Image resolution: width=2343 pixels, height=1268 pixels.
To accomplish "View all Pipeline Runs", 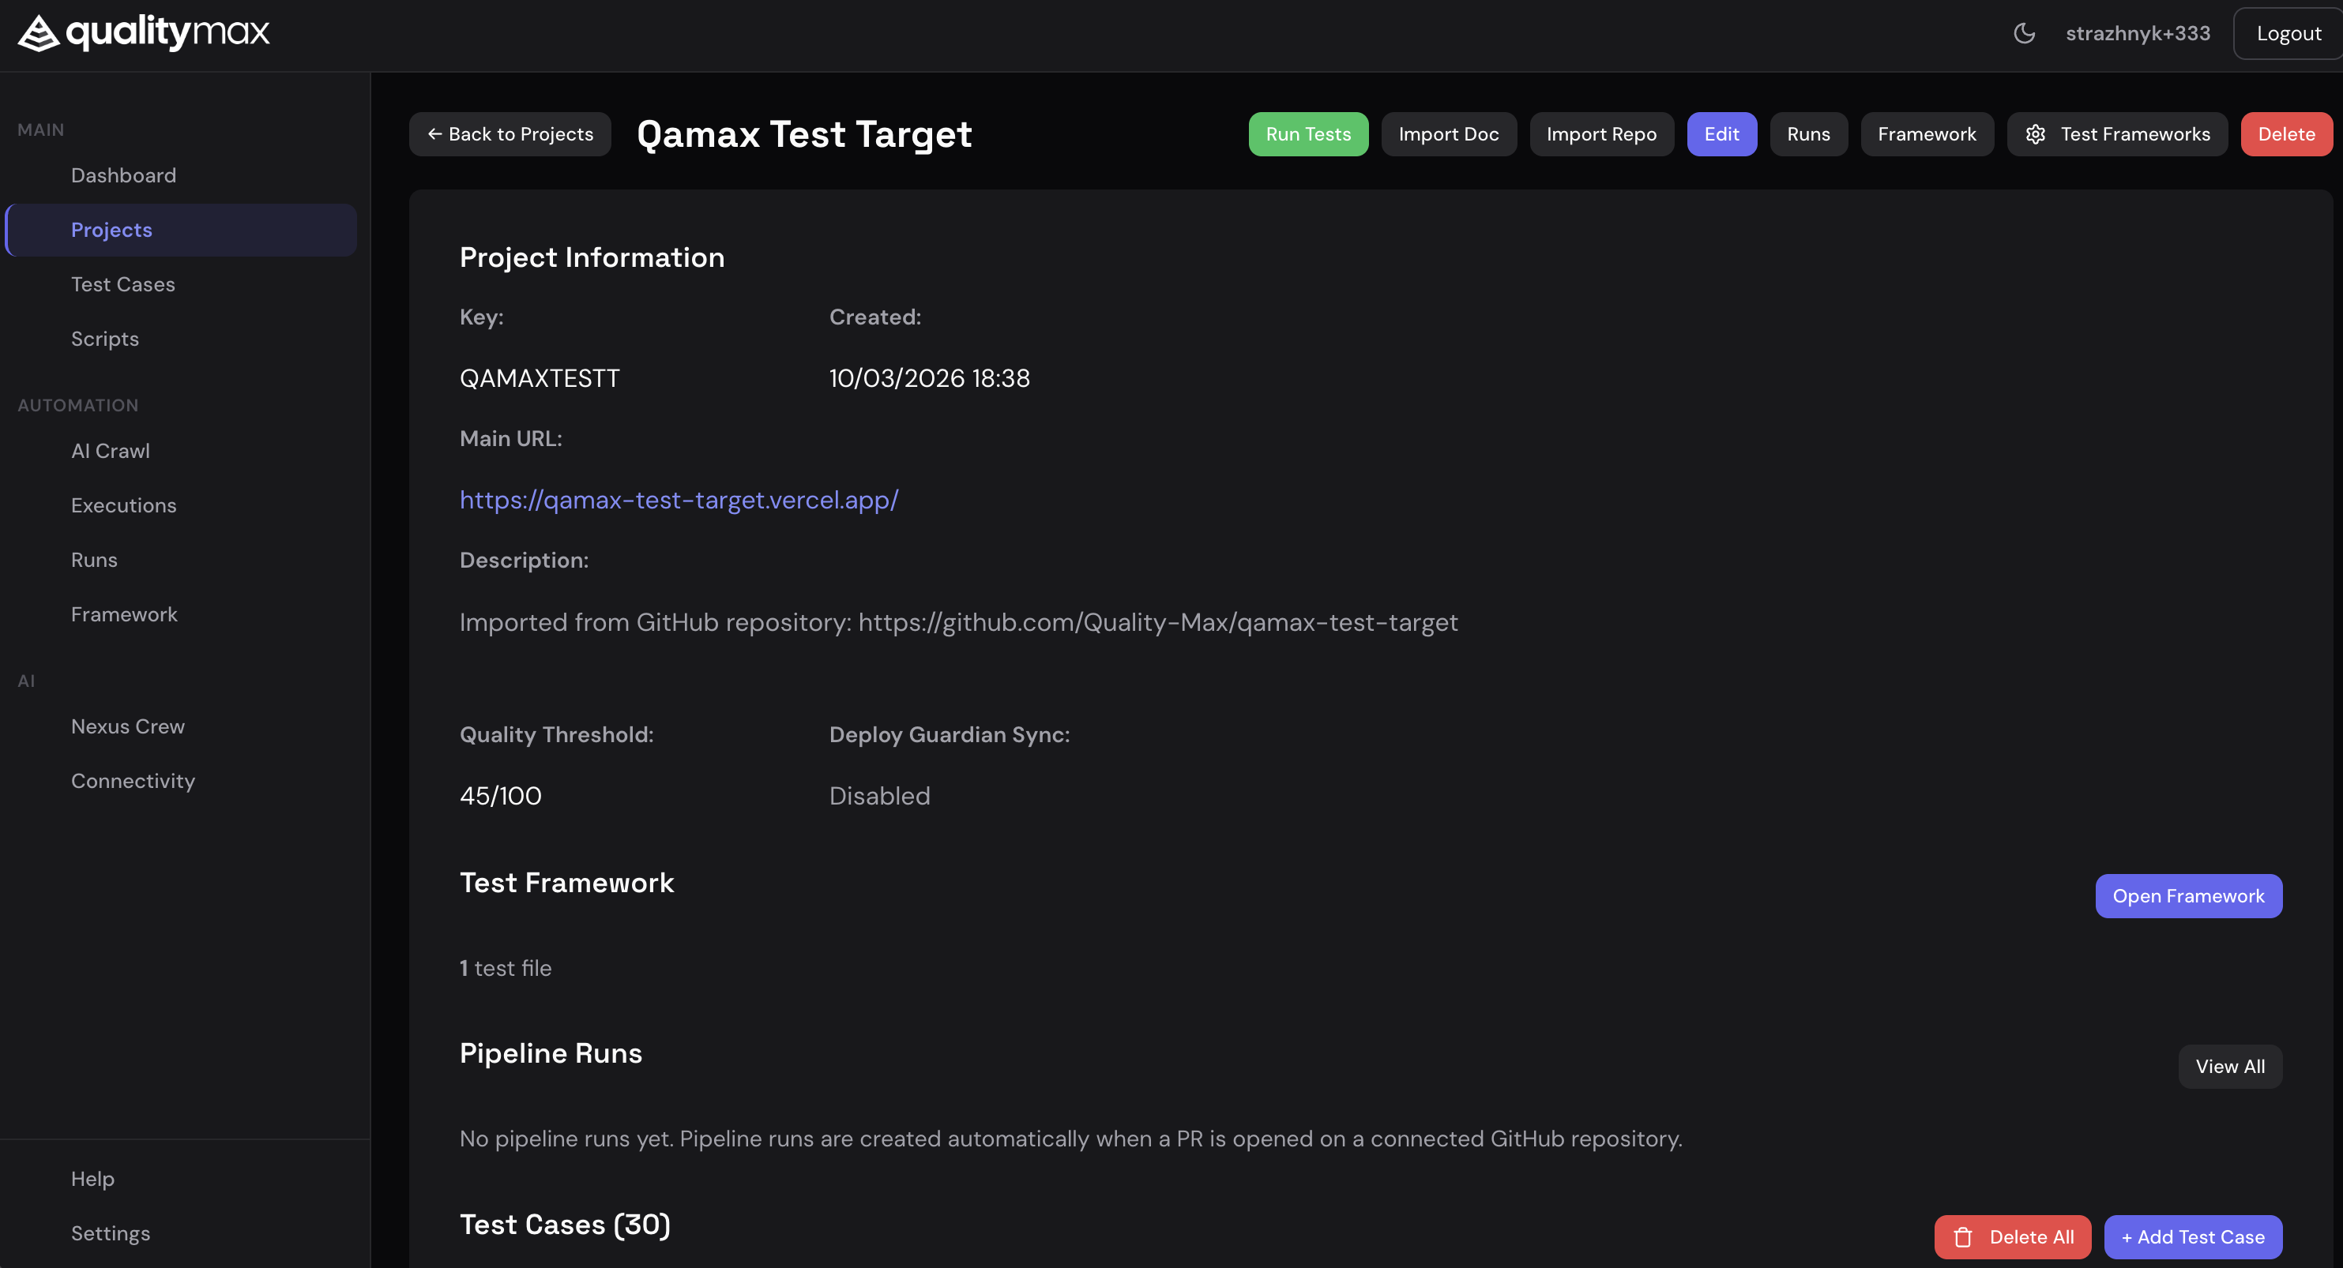I will tap(2229, 1066).
